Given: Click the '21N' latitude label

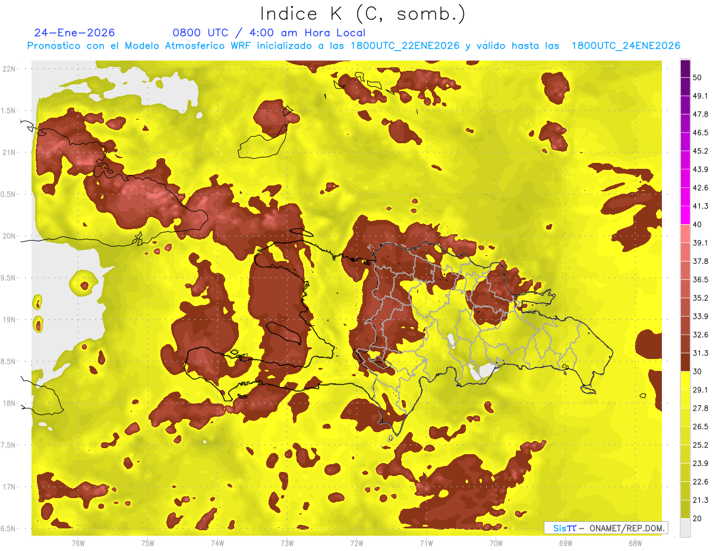Looking at the screenshot, I should [10, 152].
